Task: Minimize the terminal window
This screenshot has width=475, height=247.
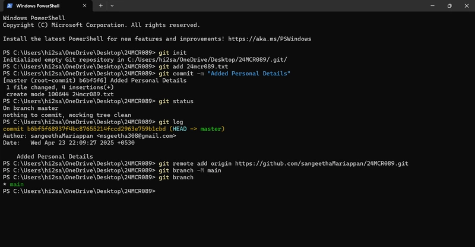Action: 433,6
